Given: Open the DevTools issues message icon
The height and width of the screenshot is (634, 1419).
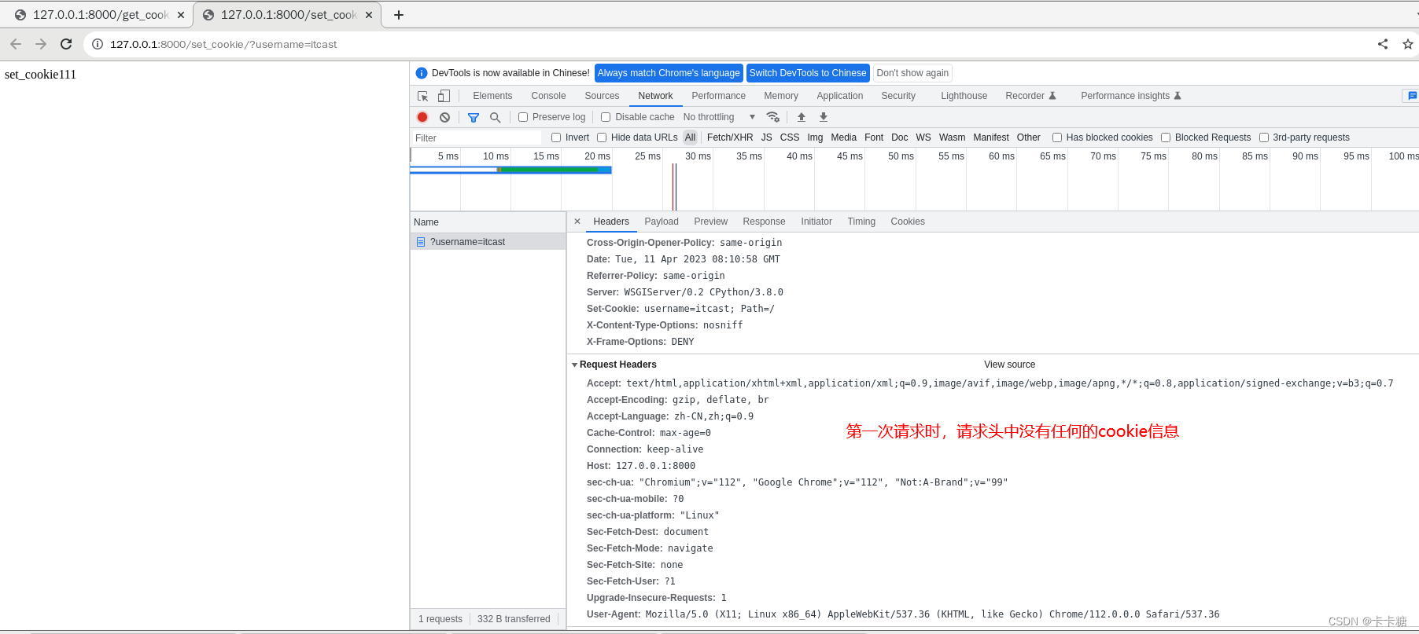Looking at the screenshot, I should click(1411, 96).
